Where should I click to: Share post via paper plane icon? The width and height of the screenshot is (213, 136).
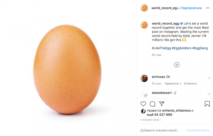(162, 104)
